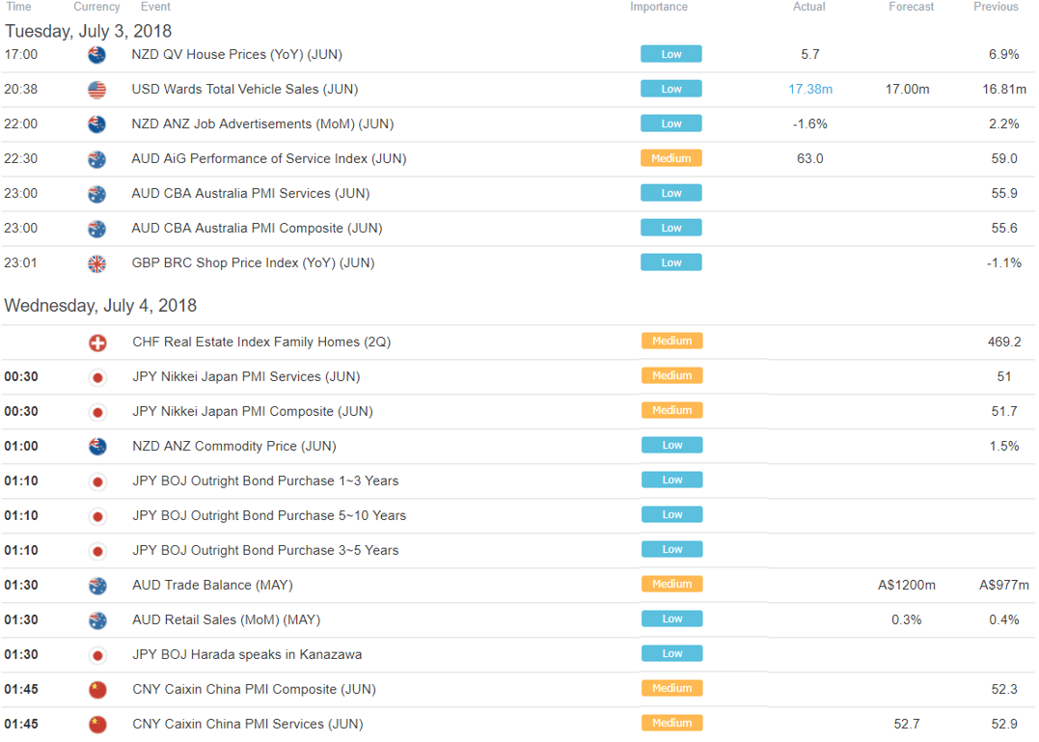The image size is (1039, 742).
Task: Click the Previous column header
Action: tap(996, 7)
